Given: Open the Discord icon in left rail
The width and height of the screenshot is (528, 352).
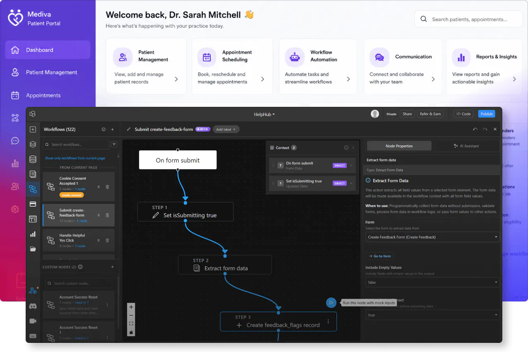Looking at the screenshot, I should pyautogui.click(x=33, y=306).
